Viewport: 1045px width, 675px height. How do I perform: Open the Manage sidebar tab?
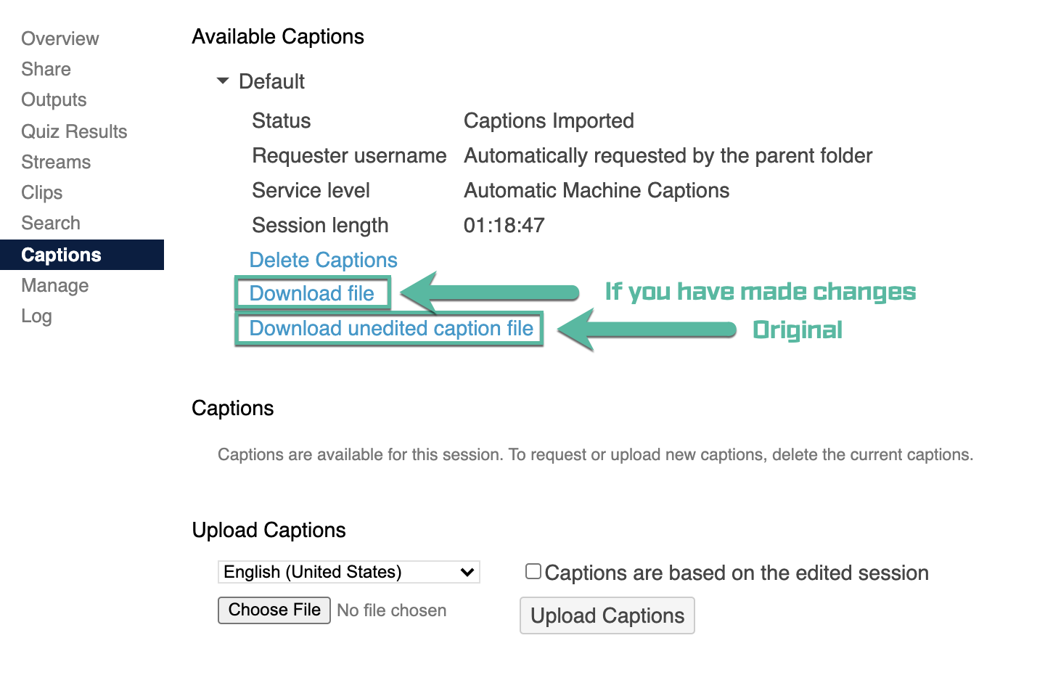[55, 285]
